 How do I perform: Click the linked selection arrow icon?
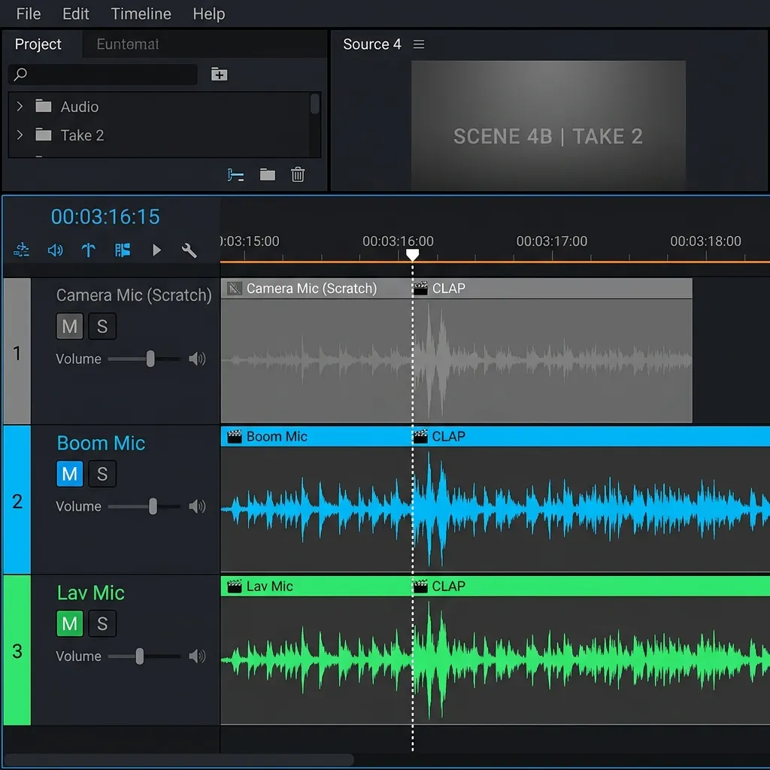click(x=89, y=250)
